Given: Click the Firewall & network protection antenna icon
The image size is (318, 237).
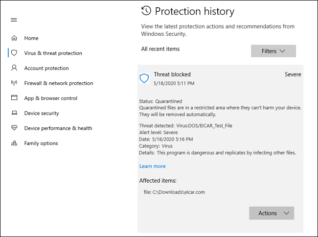Looking at the screenshot, I should tap(14, 83).
